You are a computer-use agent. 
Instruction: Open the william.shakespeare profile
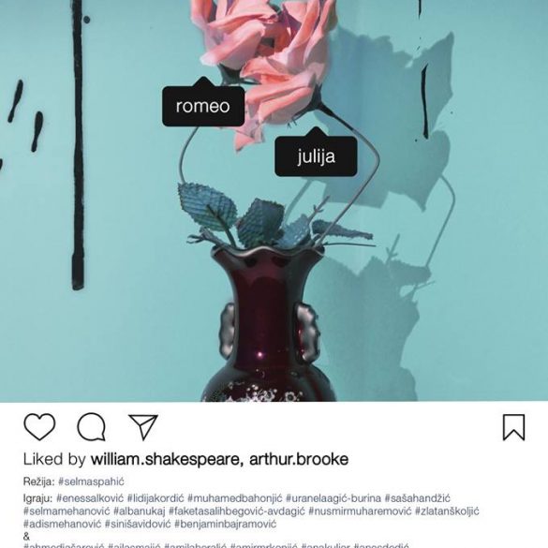(x=167, y=459)
